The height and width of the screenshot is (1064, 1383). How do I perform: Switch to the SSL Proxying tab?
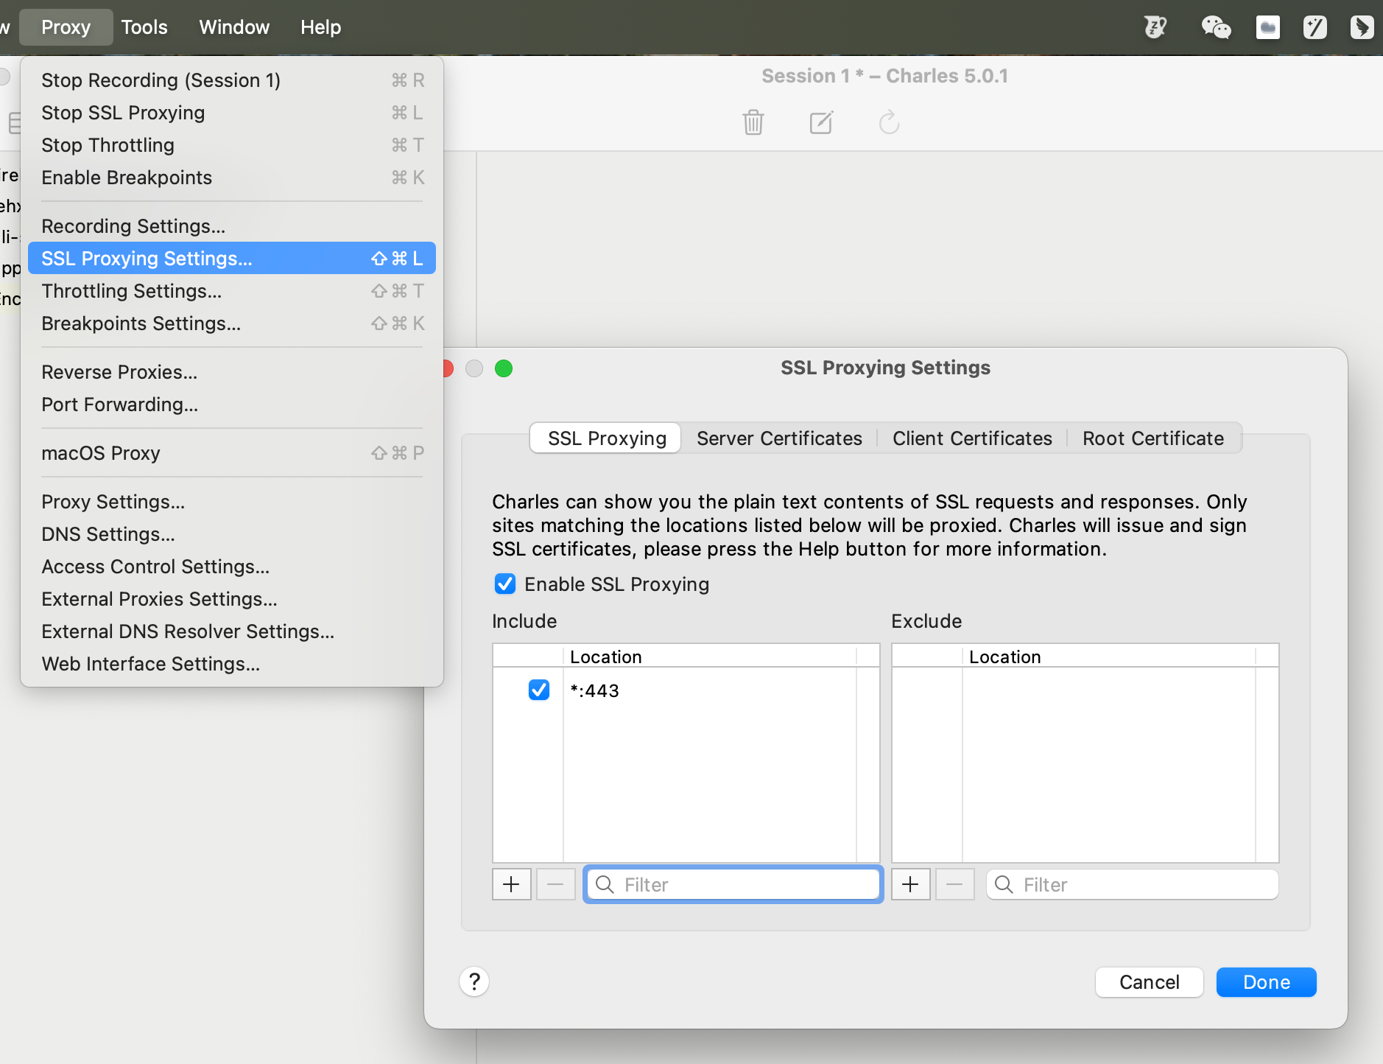point(606,438)
